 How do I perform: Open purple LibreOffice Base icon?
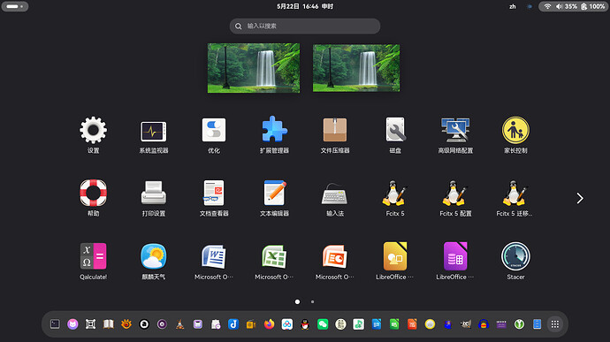pos(455,261)
